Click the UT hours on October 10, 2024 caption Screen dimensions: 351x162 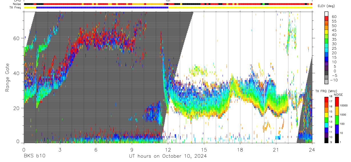click(x=168, y=156)
